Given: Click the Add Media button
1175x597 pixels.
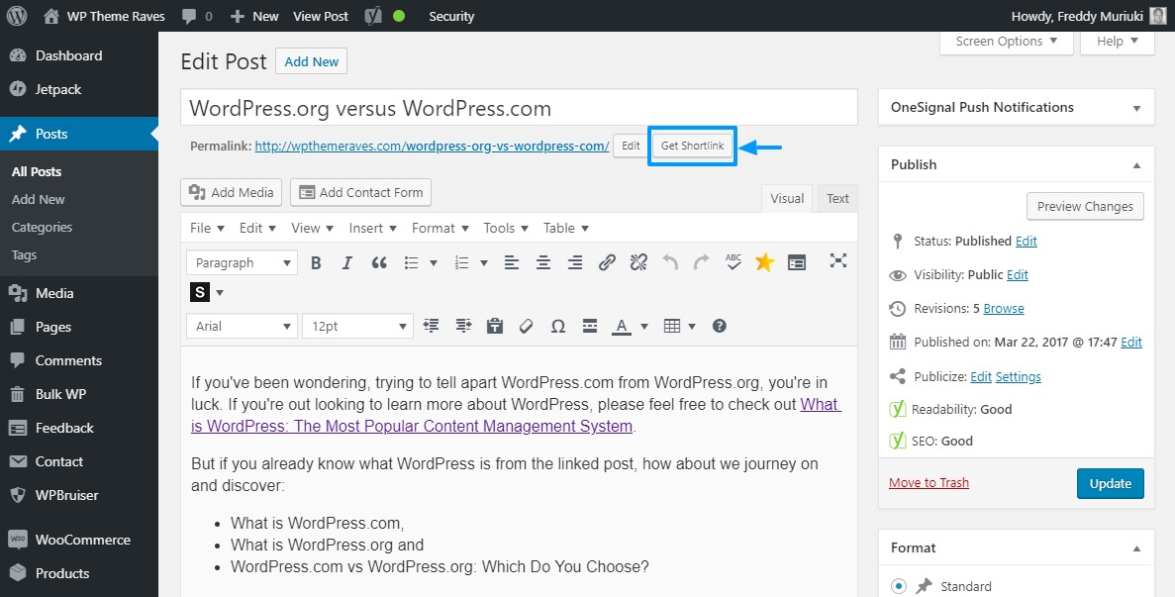Looking at the screenshot, I should click(232, 192).
